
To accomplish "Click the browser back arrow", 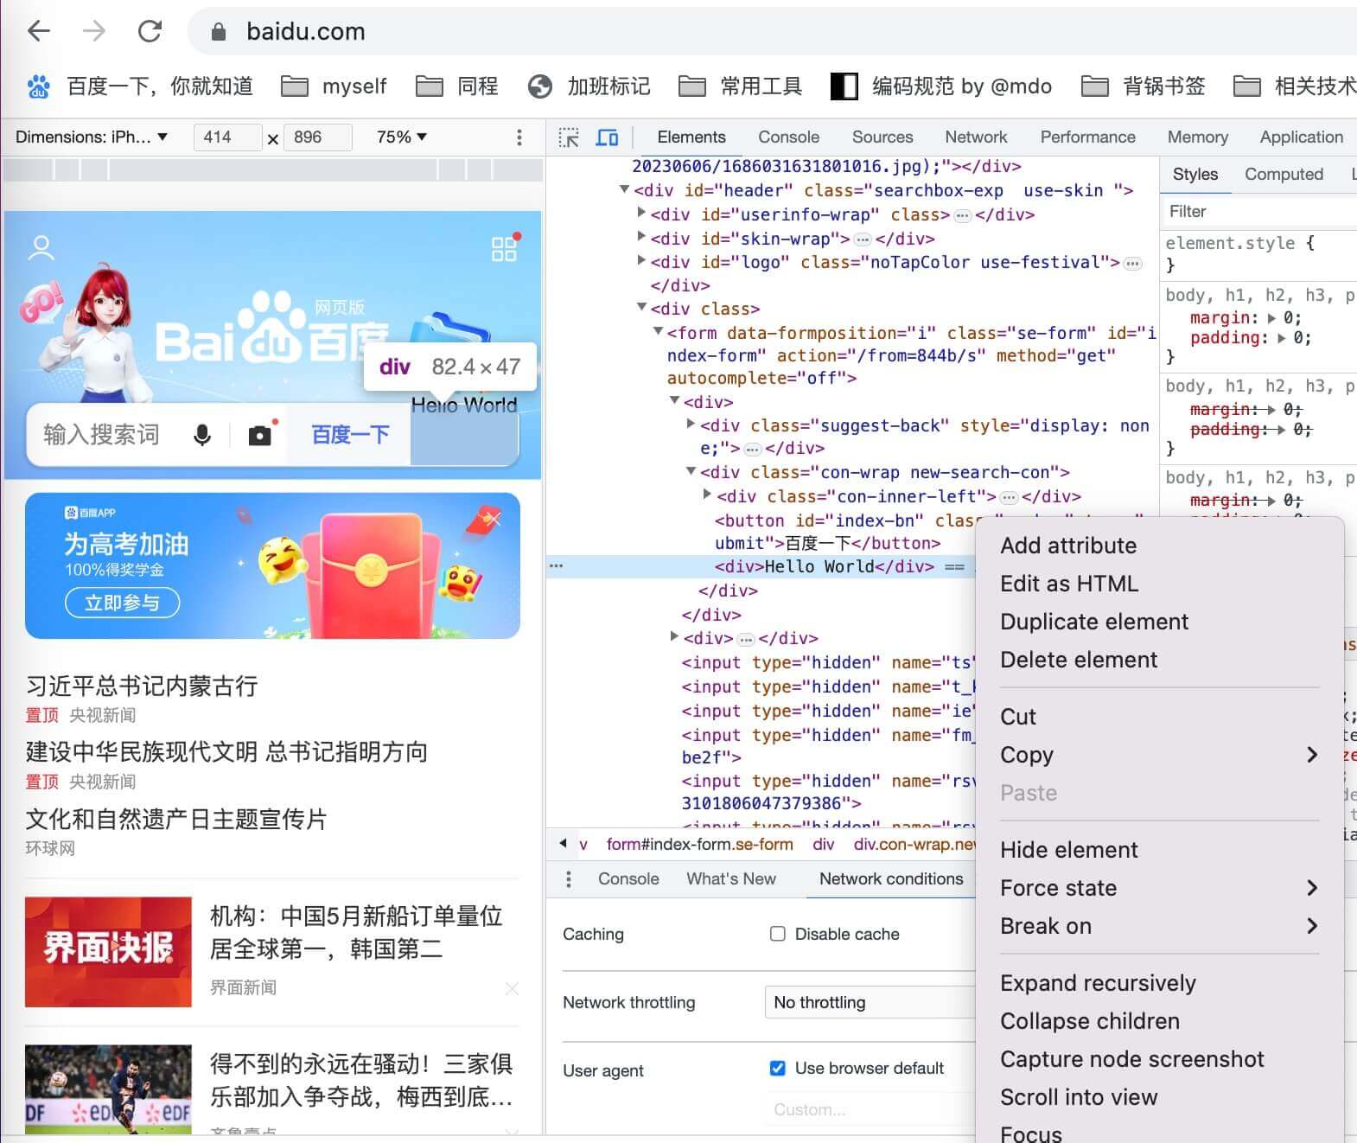I will click(39, 32).
